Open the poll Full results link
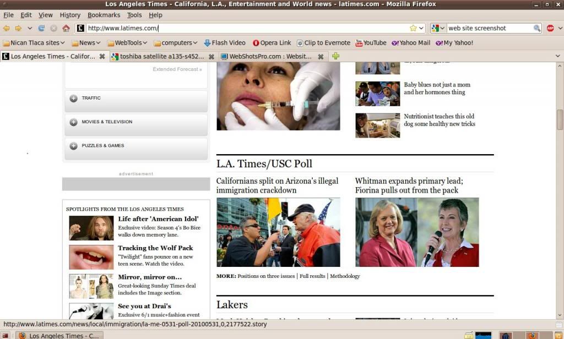Screen dimensions: 564x339 pos(312,276)
